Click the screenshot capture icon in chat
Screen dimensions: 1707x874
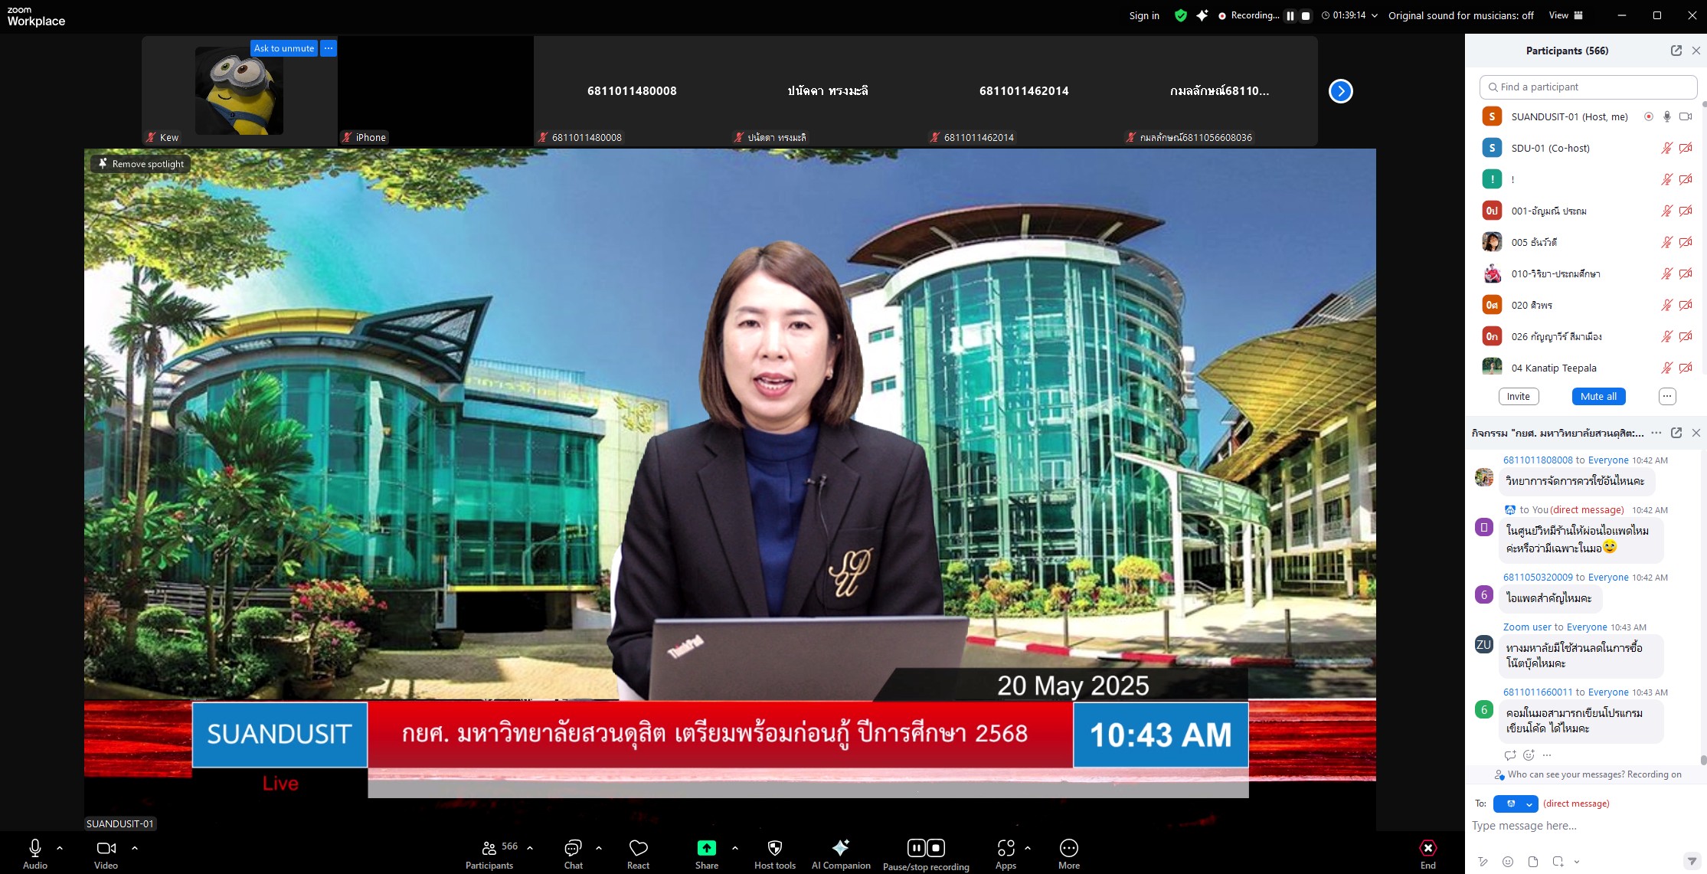pos(1558,862)
